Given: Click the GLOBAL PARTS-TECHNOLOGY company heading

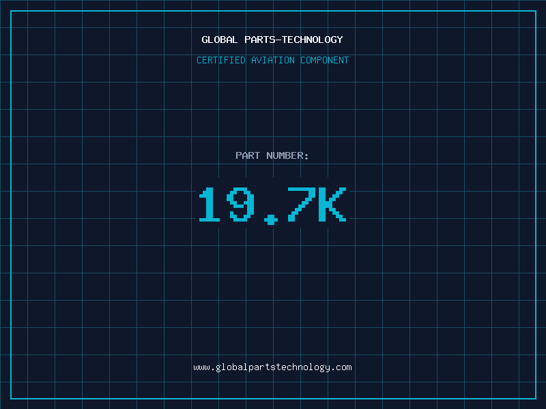Looking at the screenshot, I should click(272, 40).
